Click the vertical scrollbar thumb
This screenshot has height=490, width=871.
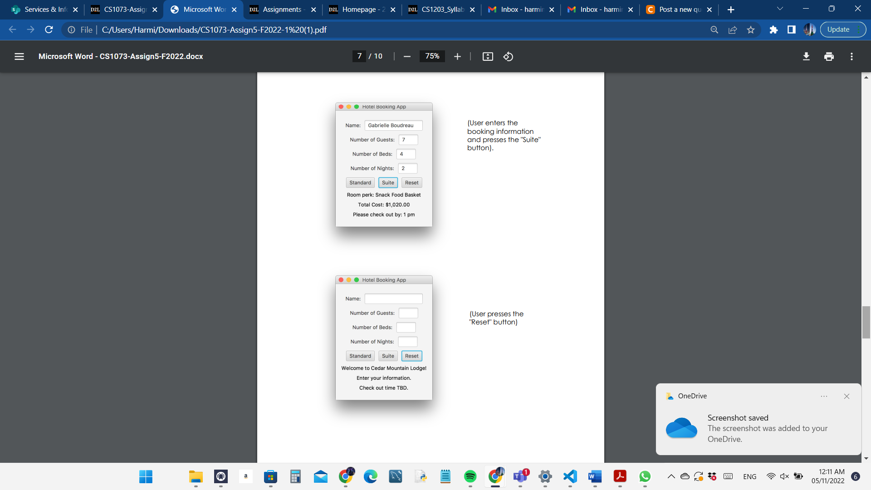point(866,322)
